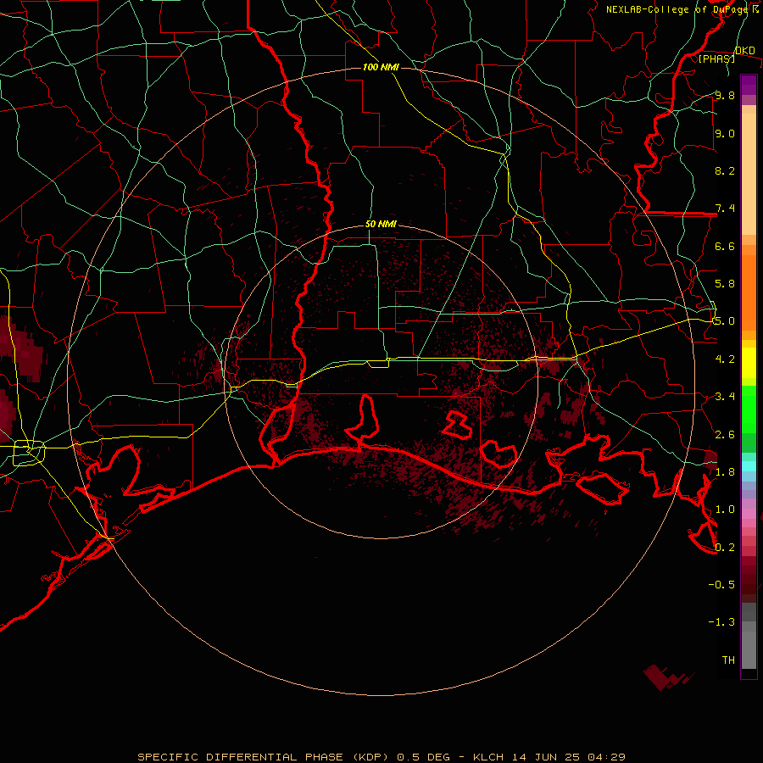This screenshot has height=763, width=763.
Task: Click the 1.8 value on the color scale
Action: [x=725, y=472]
